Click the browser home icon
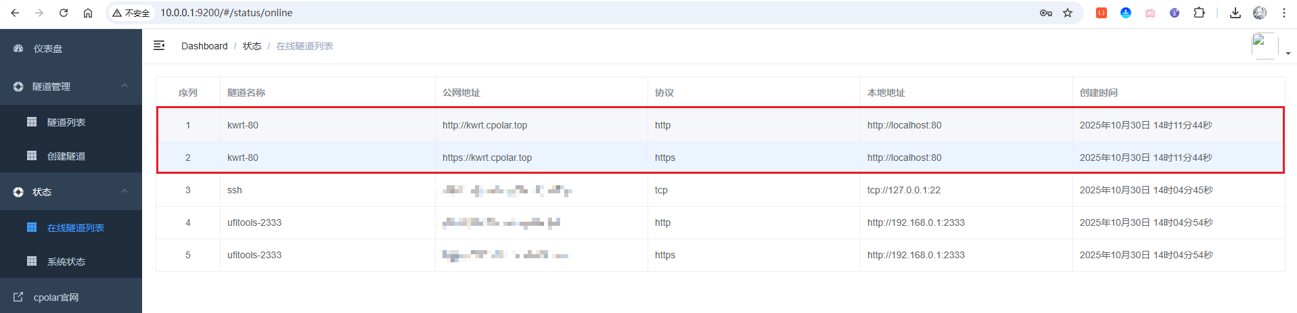The width and height of the screenshot is (1297, 313). [x=88, y=13]
